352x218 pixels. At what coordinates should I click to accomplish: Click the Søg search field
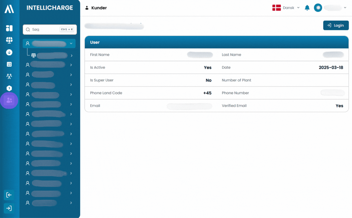50,29
